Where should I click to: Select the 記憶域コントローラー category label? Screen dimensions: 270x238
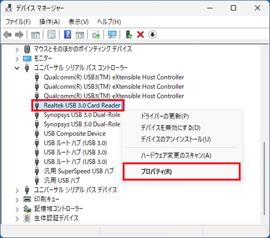(59, 209)
